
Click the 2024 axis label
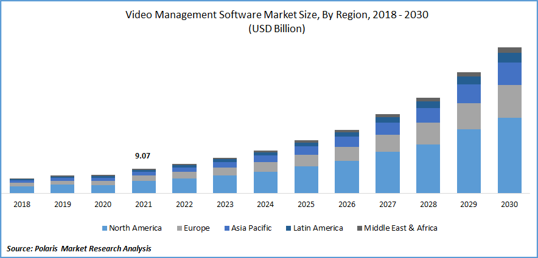tap(265, 205)
